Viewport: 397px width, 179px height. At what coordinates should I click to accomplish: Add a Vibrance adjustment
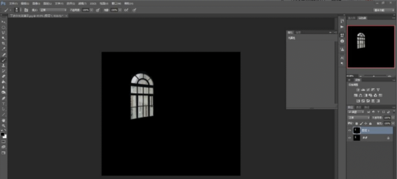pos(378,90)
